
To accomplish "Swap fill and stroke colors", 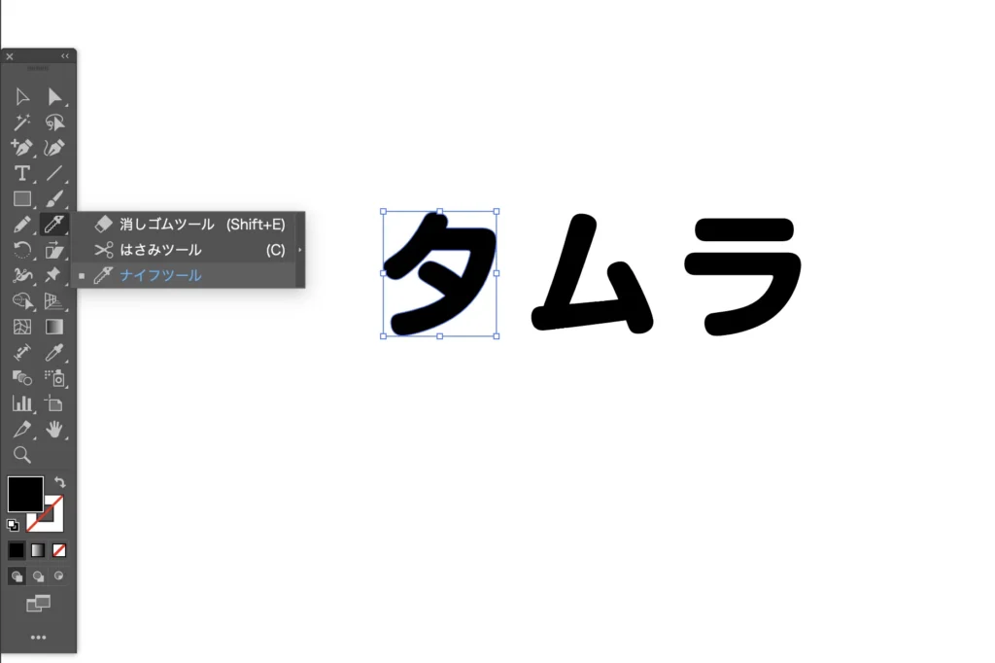I will click(60, 482).
